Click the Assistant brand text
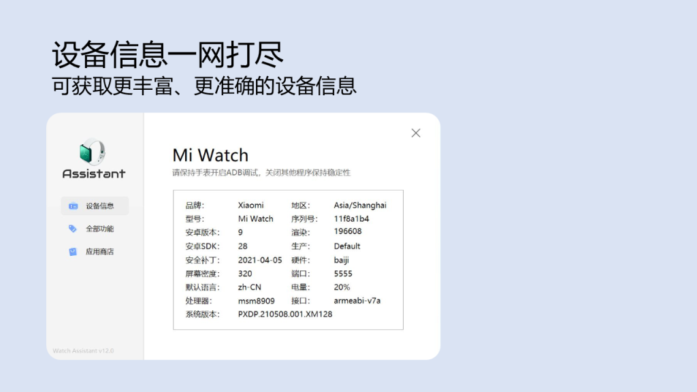The image size is (697, 392). pos(94,174)
